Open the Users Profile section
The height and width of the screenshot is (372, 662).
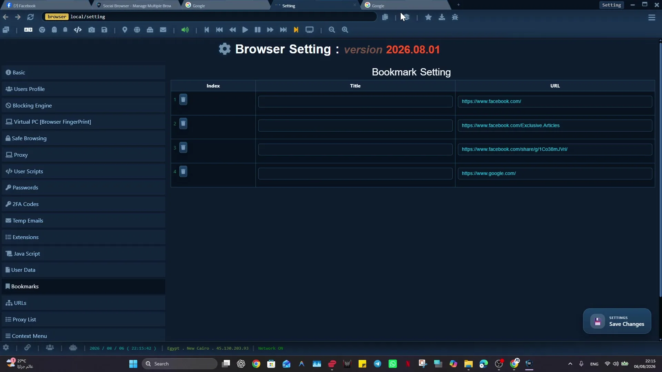point(83,89)
